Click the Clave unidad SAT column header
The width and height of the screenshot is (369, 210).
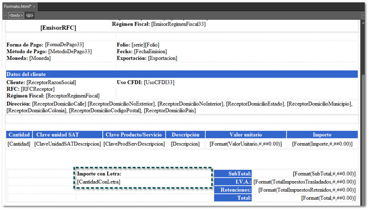tap(68, 135)
